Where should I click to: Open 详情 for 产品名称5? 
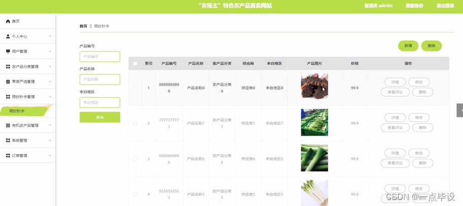(395, 189)
